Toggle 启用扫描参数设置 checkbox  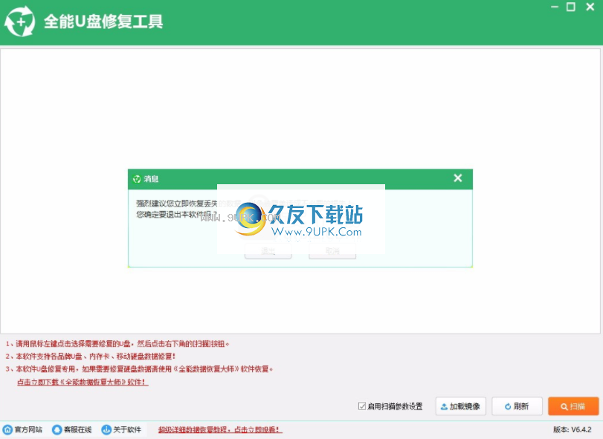pyautogui.click(x=362, y=406)
